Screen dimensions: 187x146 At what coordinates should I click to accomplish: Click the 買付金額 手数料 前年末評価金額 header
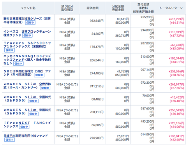tap(143, 8)
